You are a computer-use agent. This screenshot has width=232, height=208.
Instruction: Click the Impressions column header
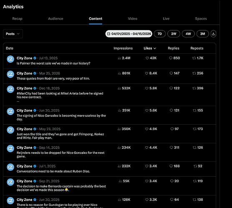[x=123, y=48]
